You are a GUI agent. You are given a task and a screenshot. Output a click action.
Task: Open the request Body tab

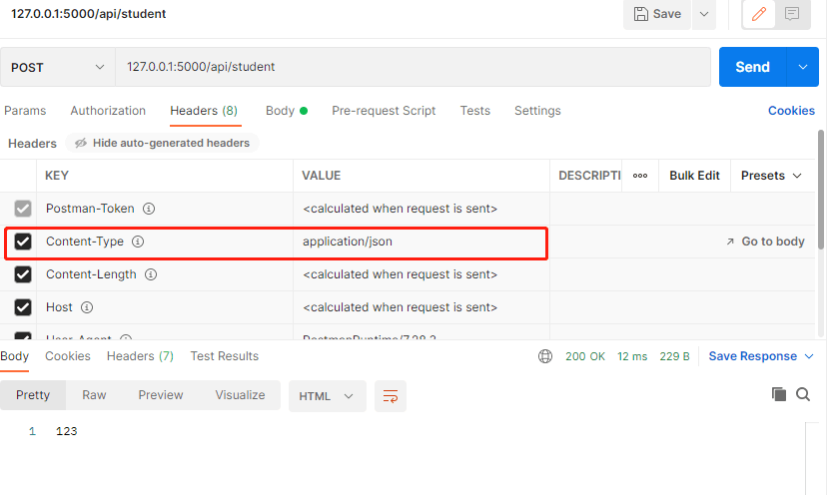(286, 111)
